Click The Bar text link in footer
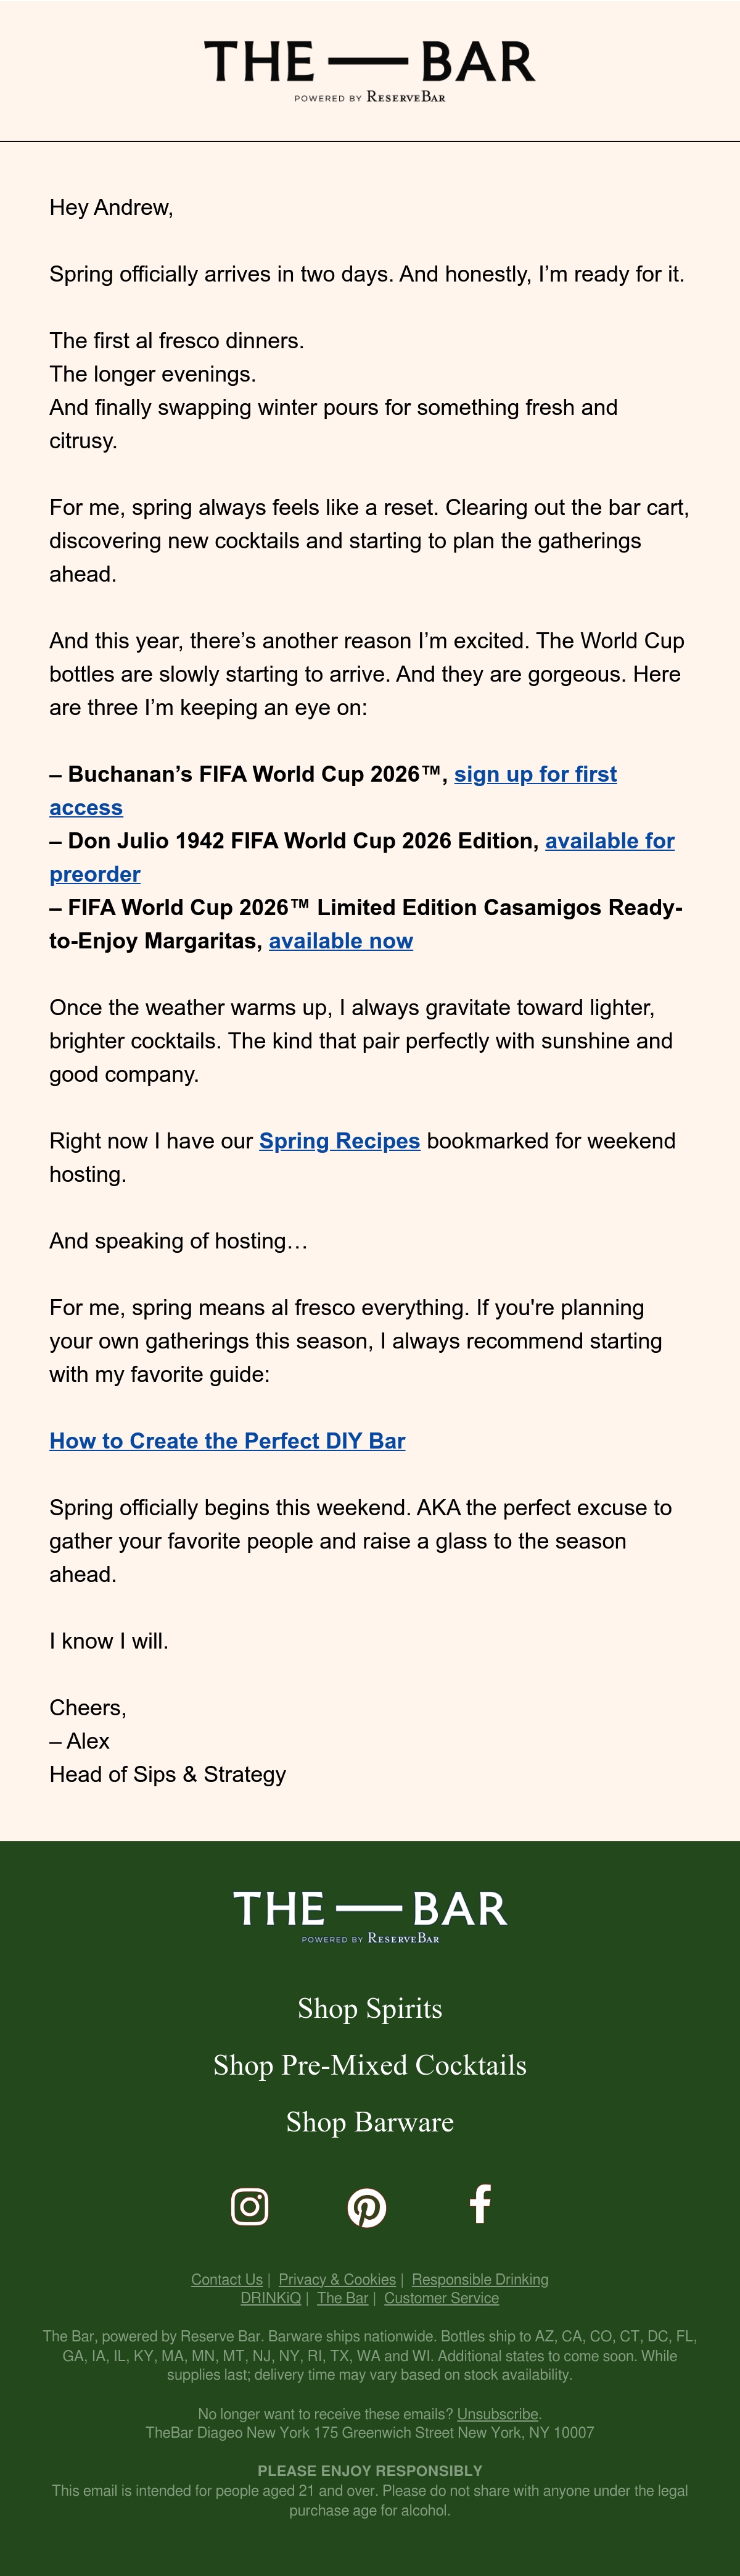Viewport: 740px width, 2576px height. tap(342, 2298)
